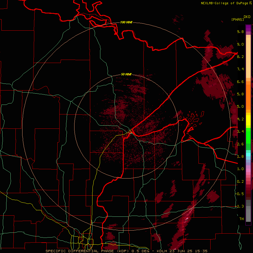Select the 9.8 value on the color scale
Screen dimensions: 253x253
(240, 31)
